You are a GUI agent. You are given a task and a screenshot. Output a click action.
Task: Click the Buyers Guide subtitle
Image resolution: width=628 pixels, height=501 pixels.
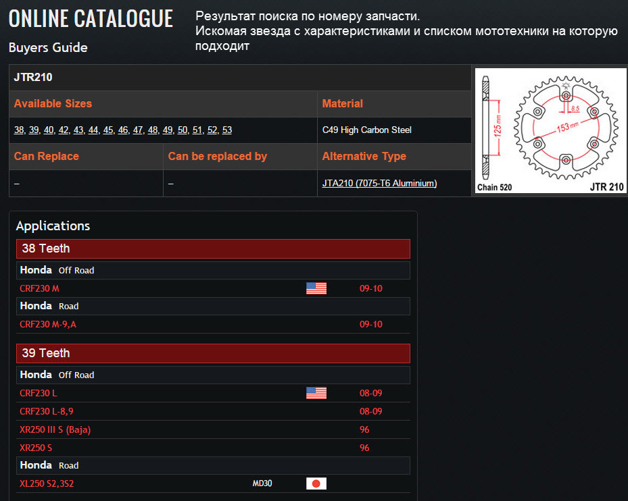pyautogui.click(x=48, y=48)
